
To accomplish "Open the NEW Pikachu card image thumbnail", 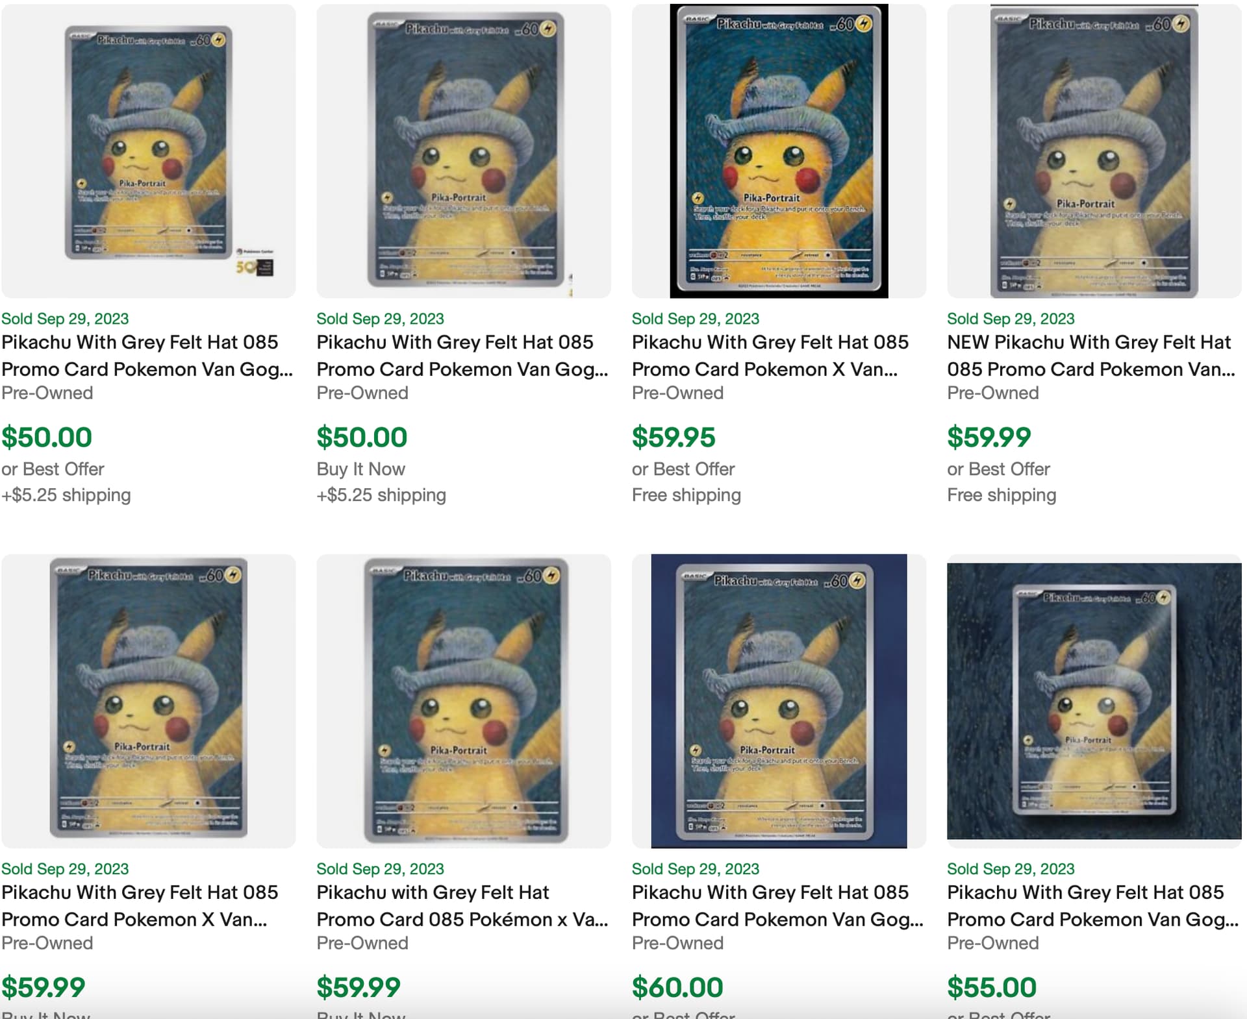I will coord(1094,151).
